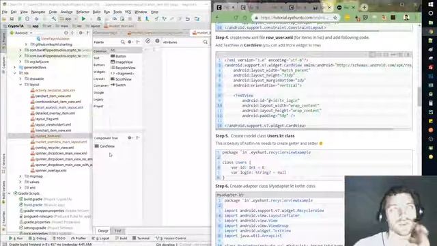Screen dimensions: 437x246
Task: Close the active browser tab
Action: pos(353,8)
